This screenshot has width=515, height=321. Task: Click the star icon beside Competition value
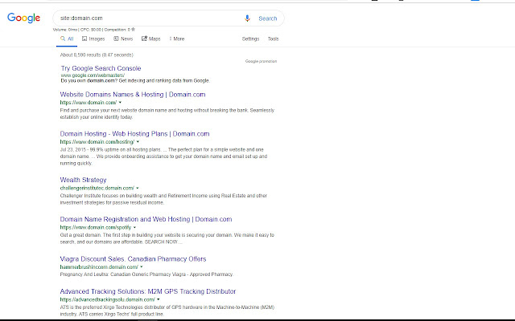point(133,29)
